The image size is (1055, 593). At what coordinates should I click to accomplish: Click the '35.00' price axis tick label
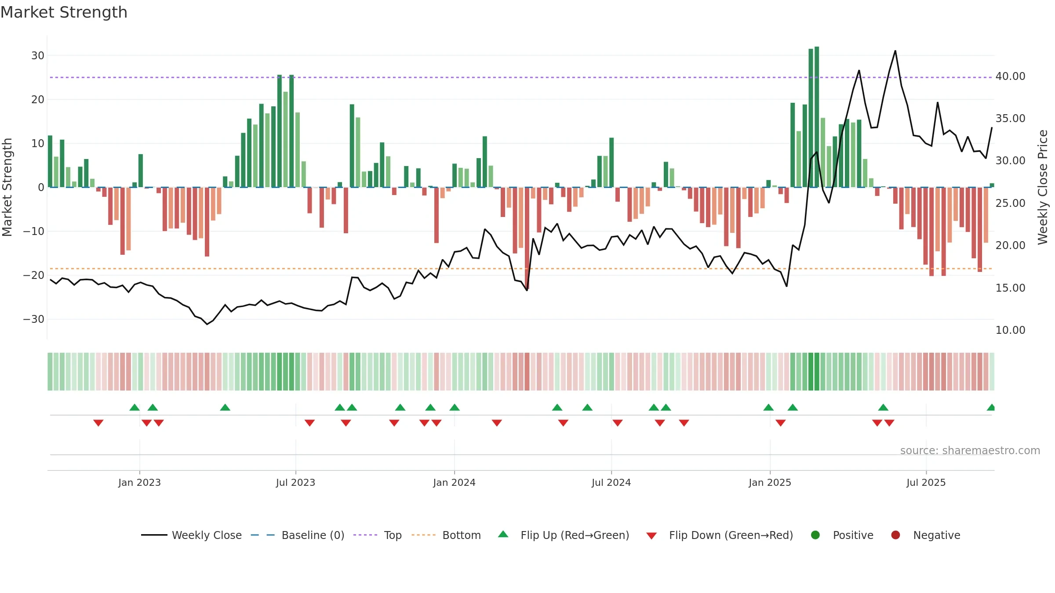click(x=1010, y=119)
